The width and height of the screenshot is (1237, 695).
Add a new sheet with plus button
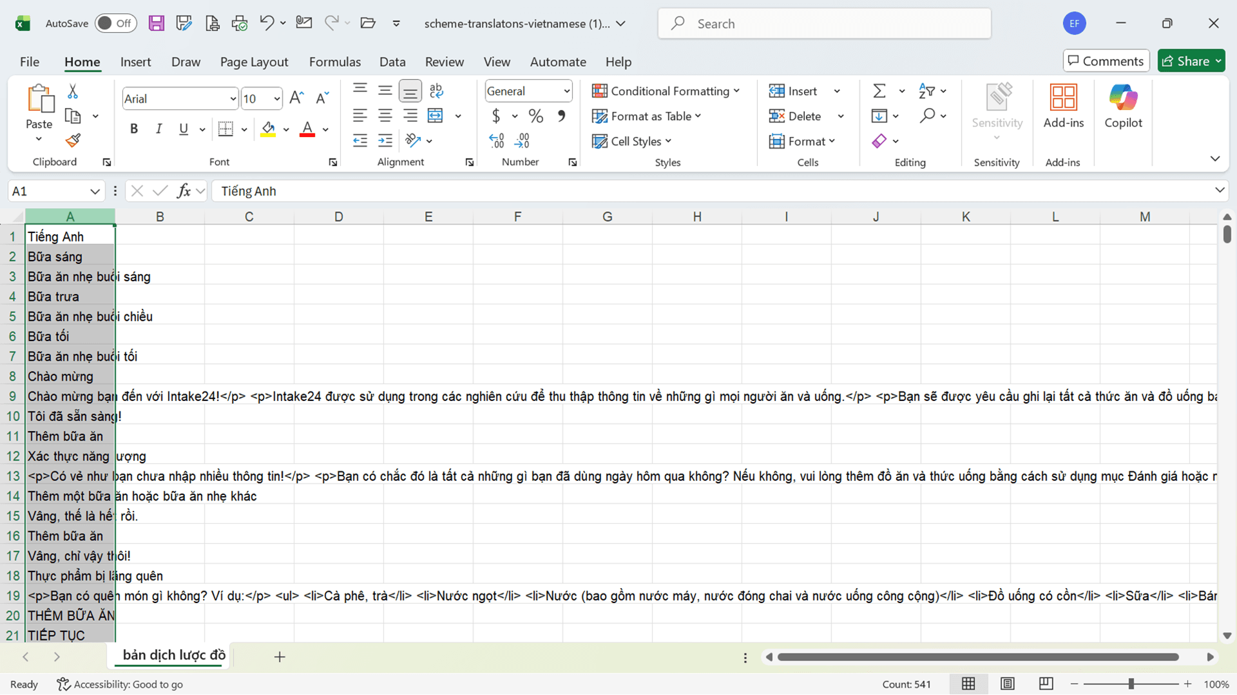click(x=280, y=657)
